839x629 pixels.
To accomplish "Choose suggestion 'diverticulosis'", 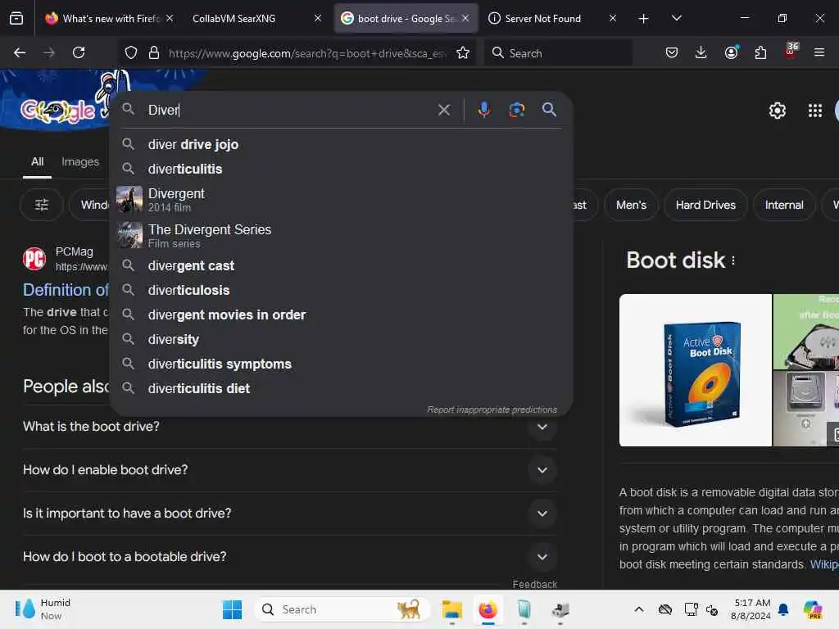I will pos(342,291).
